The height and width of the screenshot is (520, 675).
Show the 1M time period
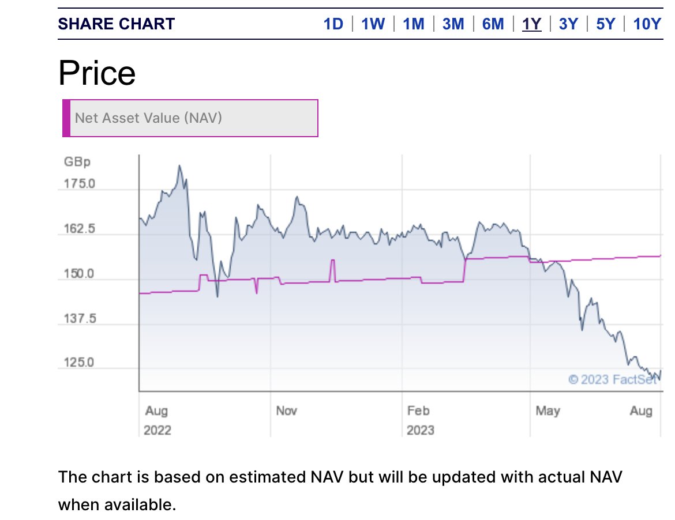413,24
